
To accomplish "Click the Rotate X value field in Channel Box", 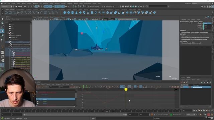I will [207, 23].
